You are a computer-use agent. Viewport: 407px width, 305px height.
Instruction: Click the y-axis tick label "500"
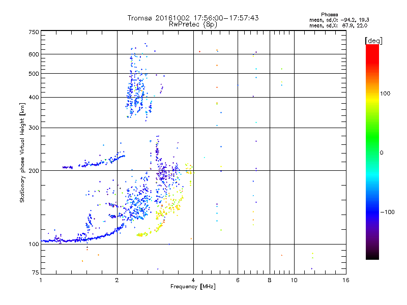click(x=34, y=74)
